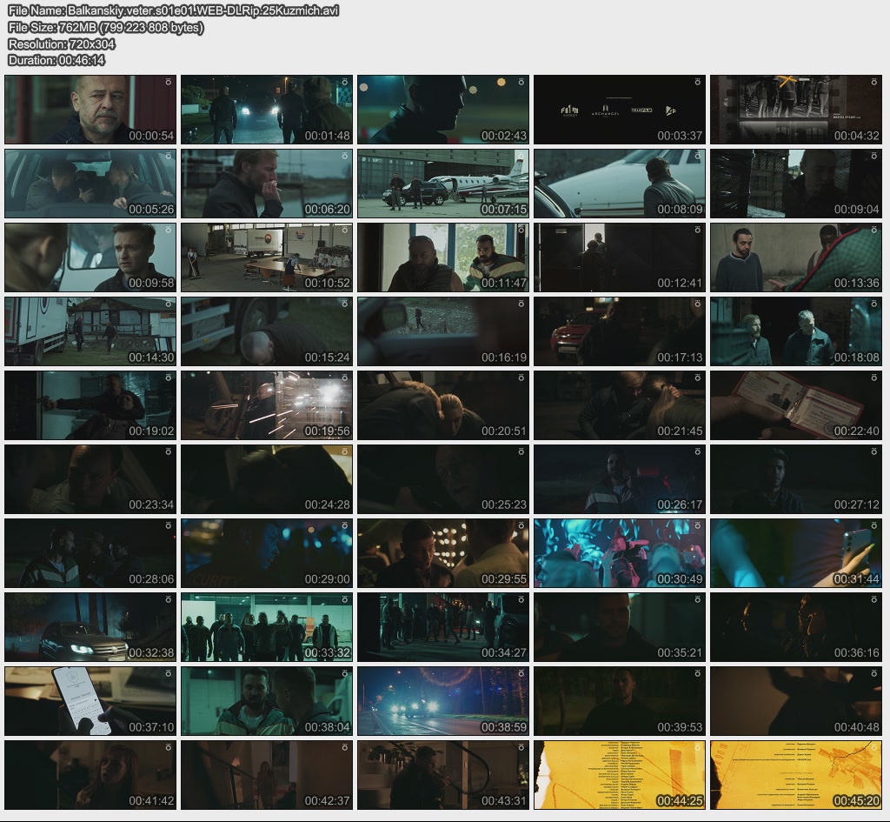Select the blue lights frame at 00:29:00
The width and height of the screenshot is (890, 822).
(x=267, y=553)
